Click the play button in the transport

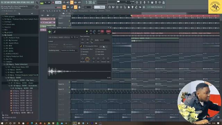point(45,2)
